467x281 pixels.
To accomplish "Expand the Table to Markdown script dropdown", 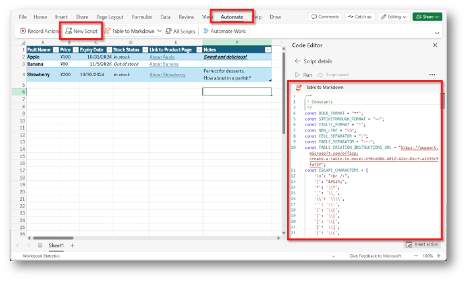I will 158,31.
